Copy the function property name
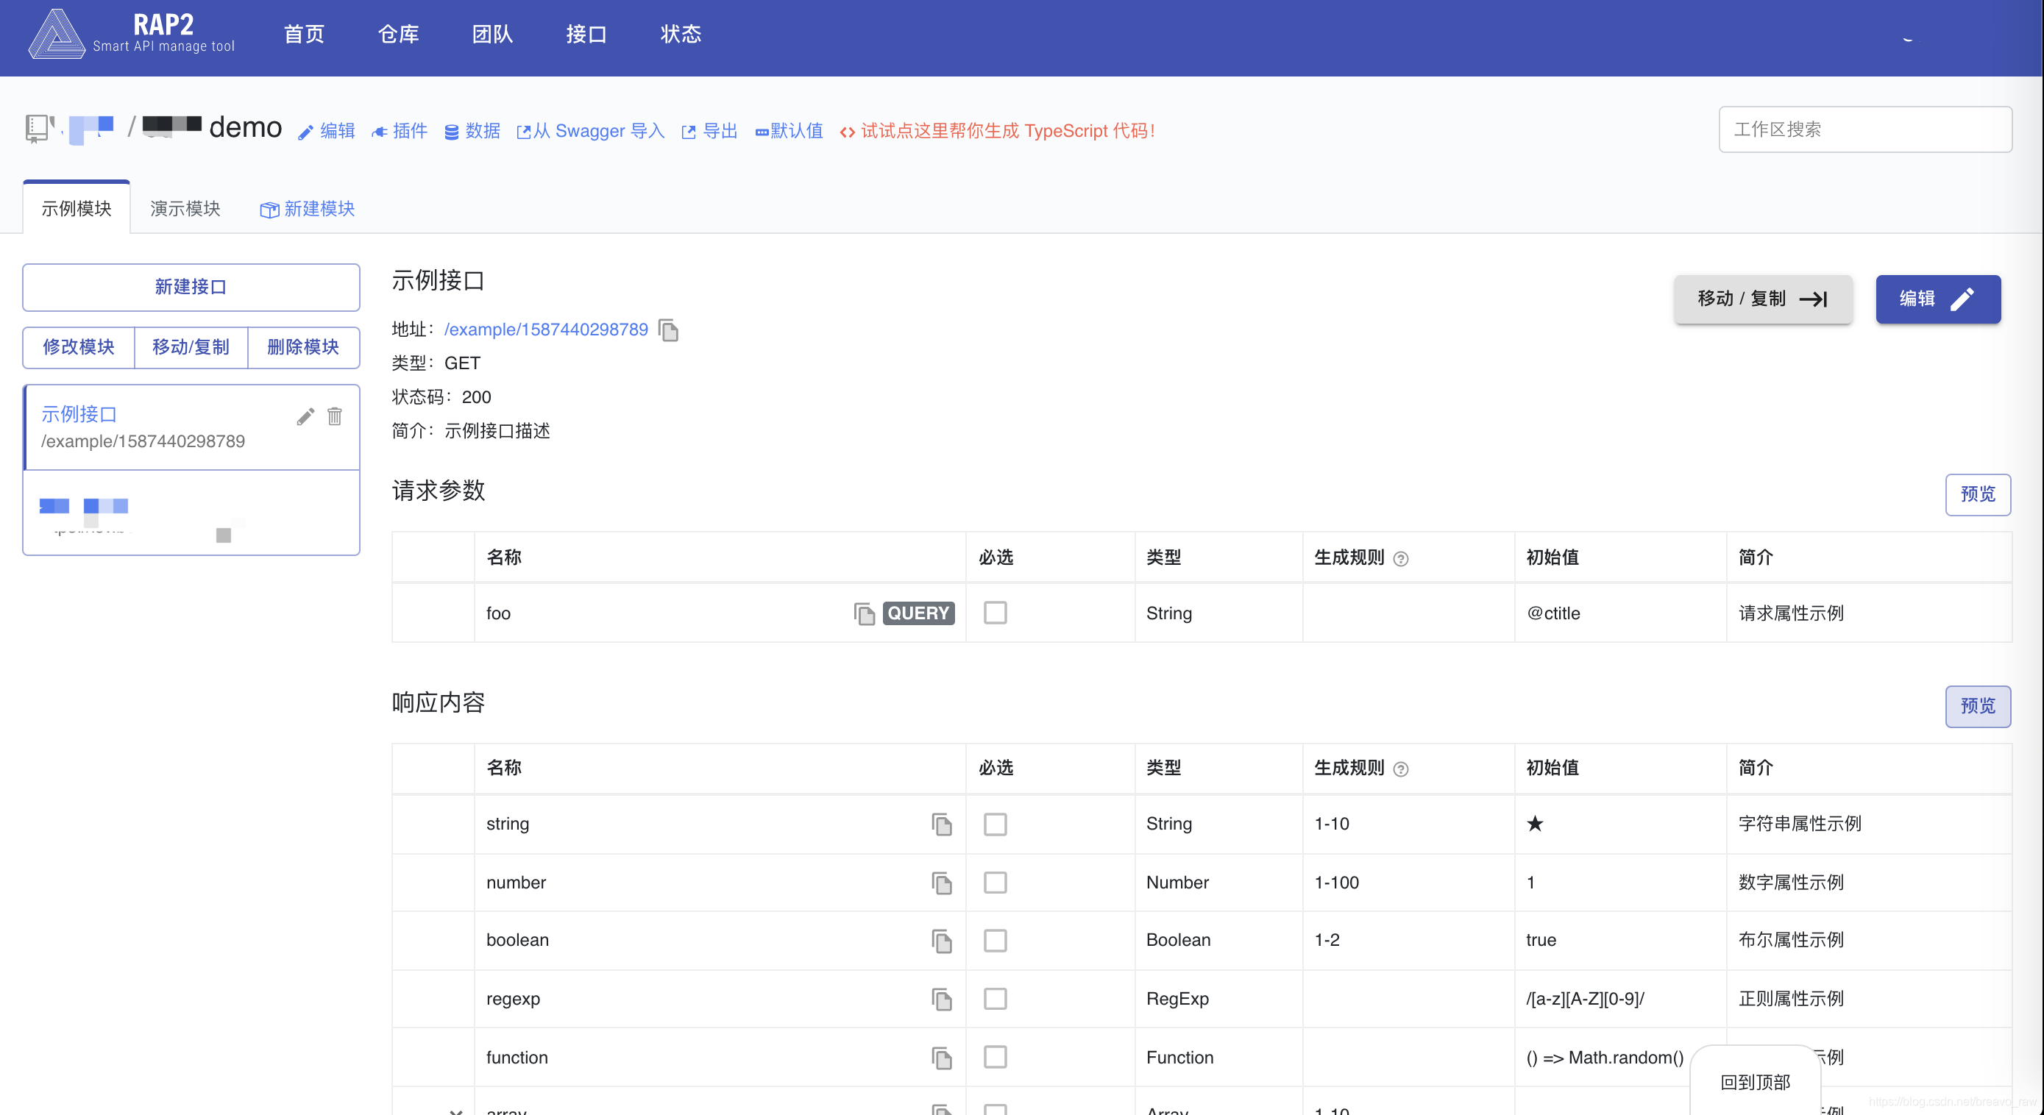Viewport: 2044px width, 1115px height. point(942,1058)
